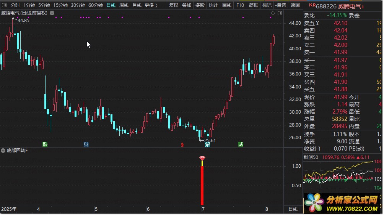Image resolution: width=384 pixels, height=215 pixels.
Task: Click the red $ event marker
Action: (x=182, y=145)
